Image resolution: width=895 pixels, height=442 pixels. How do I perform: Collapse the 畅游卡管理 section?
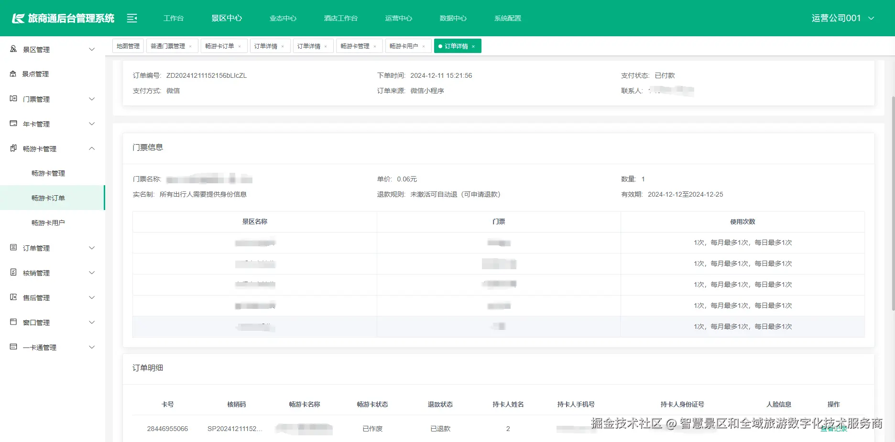pos(91,148)
